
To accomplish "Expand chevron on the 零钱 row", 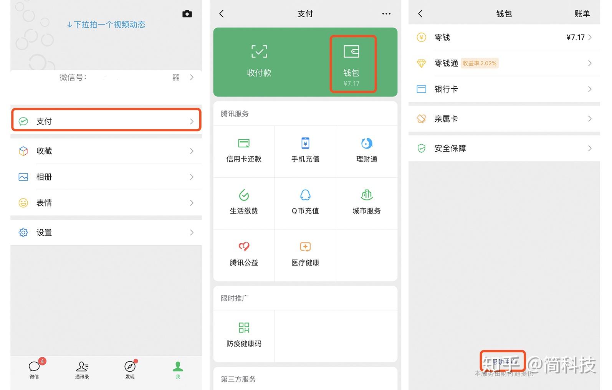I will (x=590, y=37).
